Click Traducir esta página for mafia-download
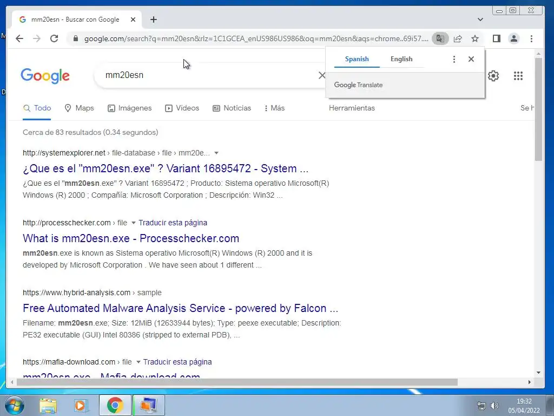The width and height of the screenshot is (554, 416). pyautogui.click(x=177, y=362)
